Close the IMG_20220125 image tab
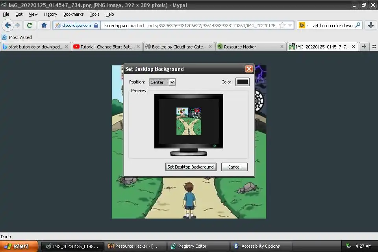 coord(354,46)
